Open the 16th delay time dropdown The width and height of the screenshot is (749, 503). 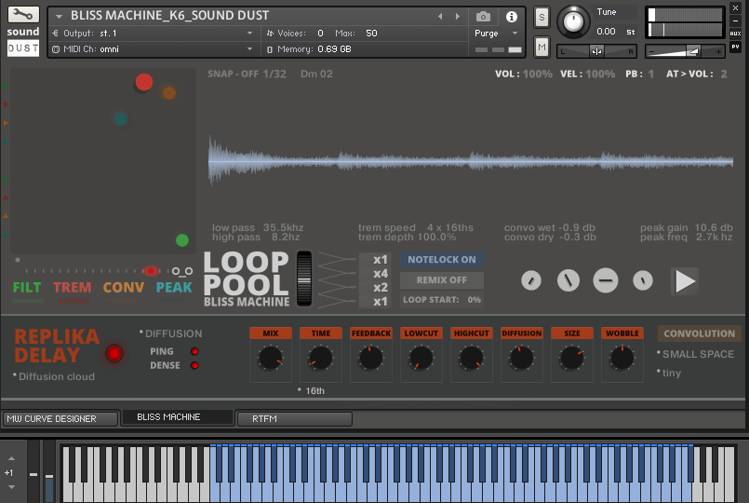pyautogui.click(x=311, y=390)
